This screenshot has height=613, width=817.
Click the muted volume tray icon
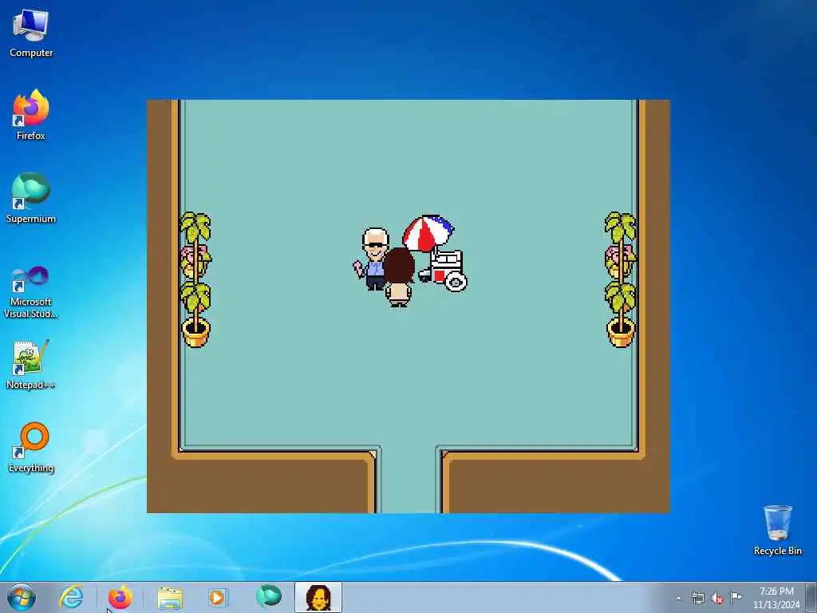[x=717, y=598]
